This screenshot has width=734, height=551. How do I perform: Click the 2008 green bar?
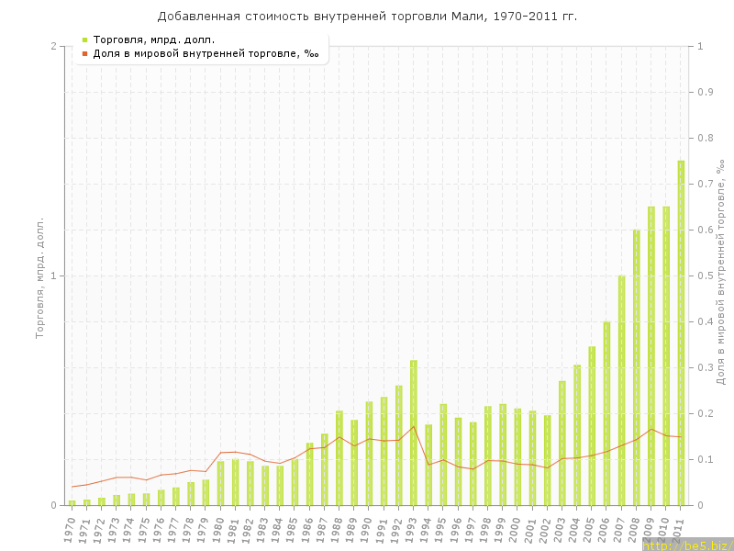coord(636,367)
